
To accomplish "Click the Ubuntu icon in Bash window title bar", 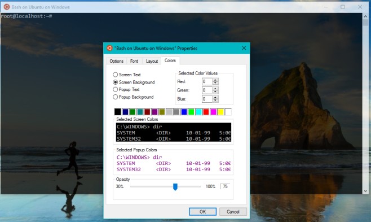I will click(x=6, y=7).
